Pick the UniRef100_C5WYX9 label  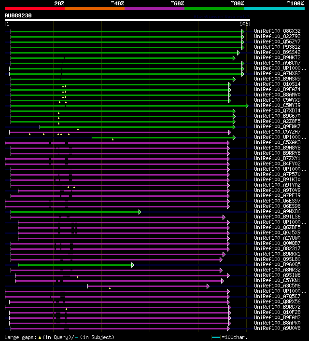(x=277, y=100)
